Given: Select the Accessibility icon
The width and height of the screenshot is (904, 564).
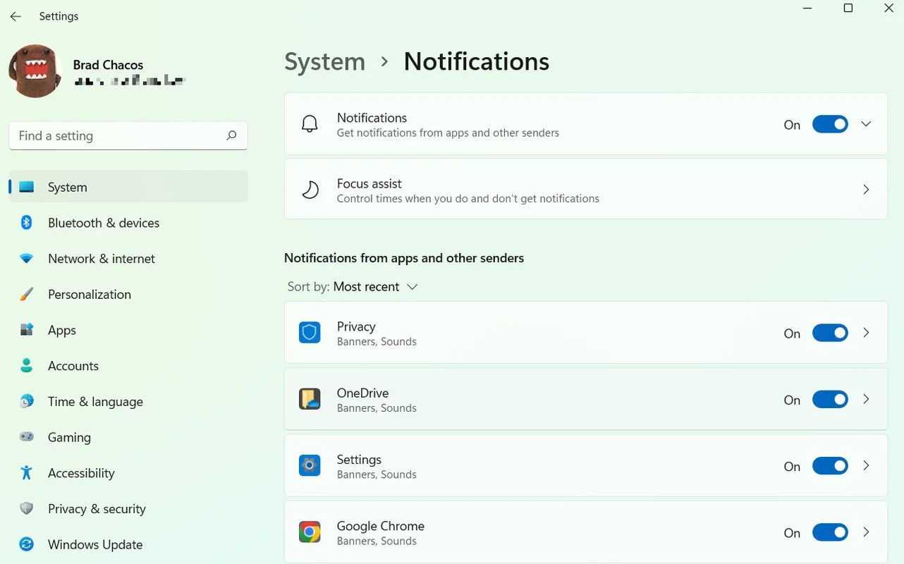Looking at the screenshot, I should [x=26, y=472].
